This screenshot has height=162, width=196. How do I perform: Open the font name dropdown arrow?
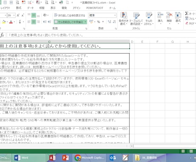click(6, 15)
